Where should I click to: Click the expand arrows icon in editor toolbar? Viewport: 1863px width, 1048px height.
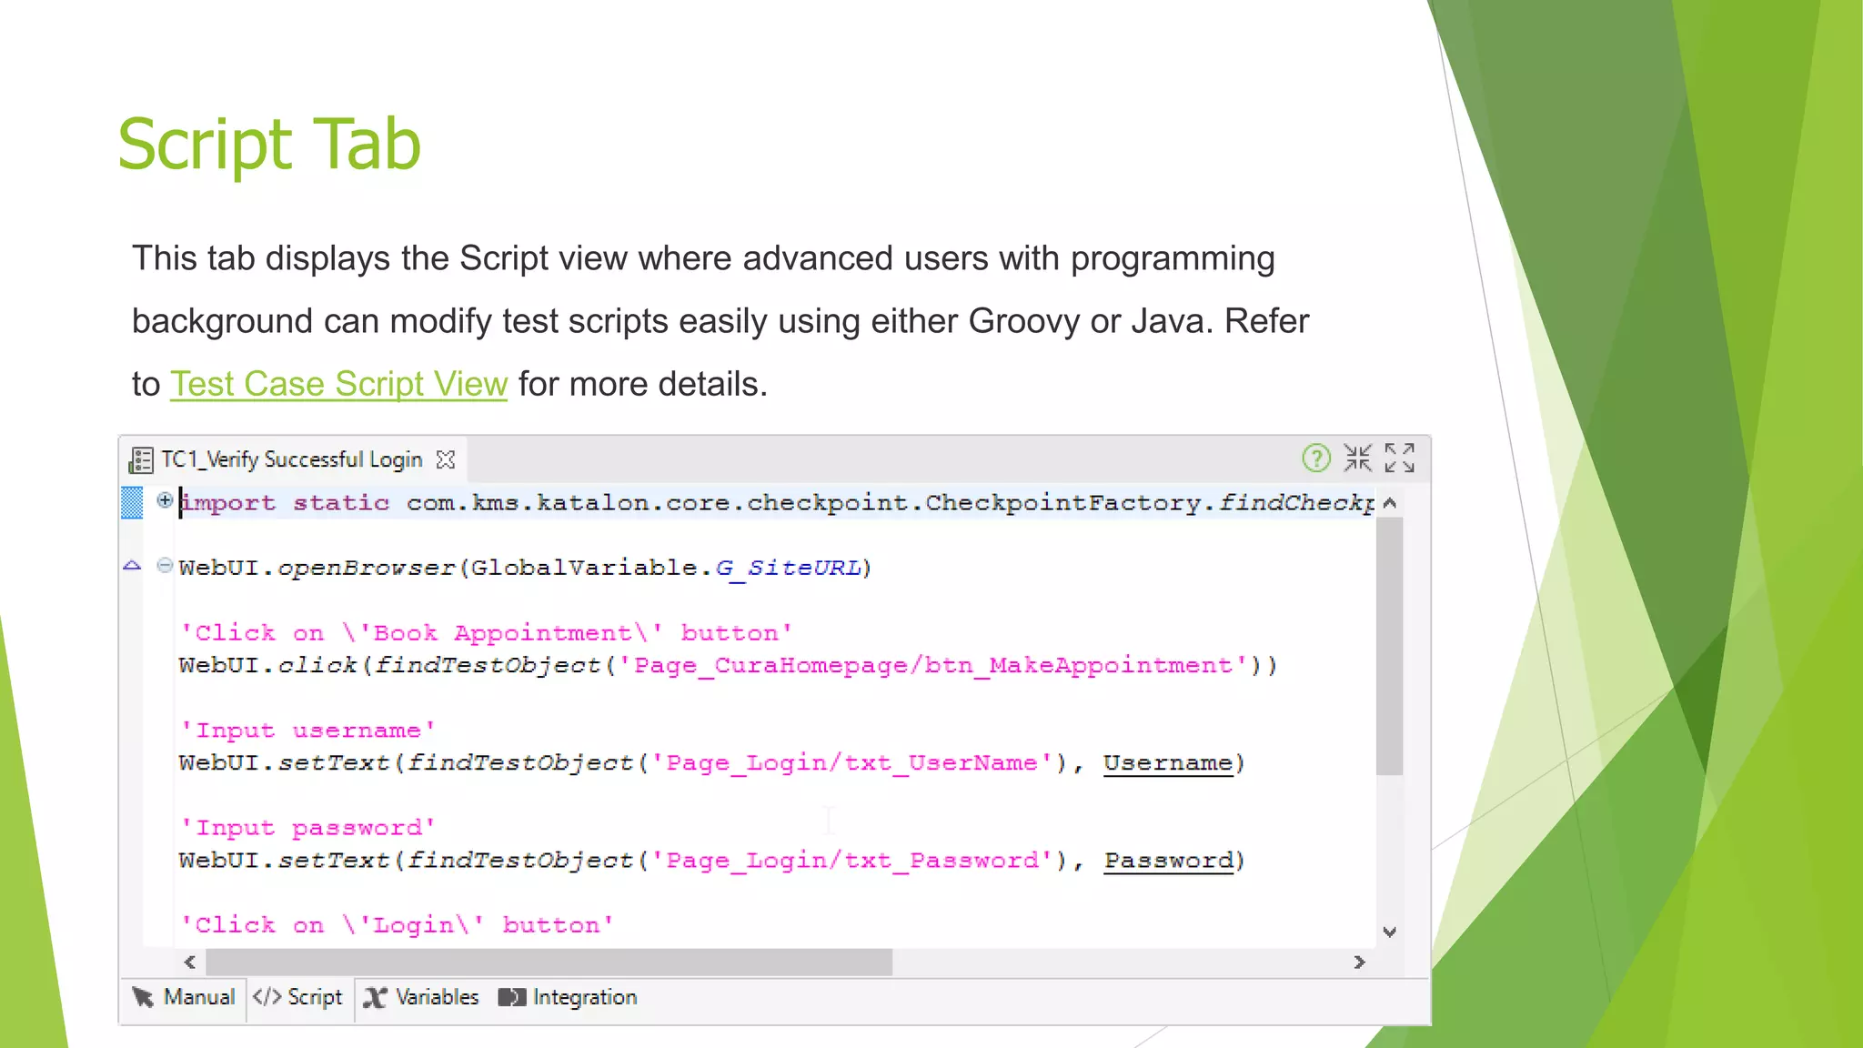pyautogui.click(x=1400, y=458)
